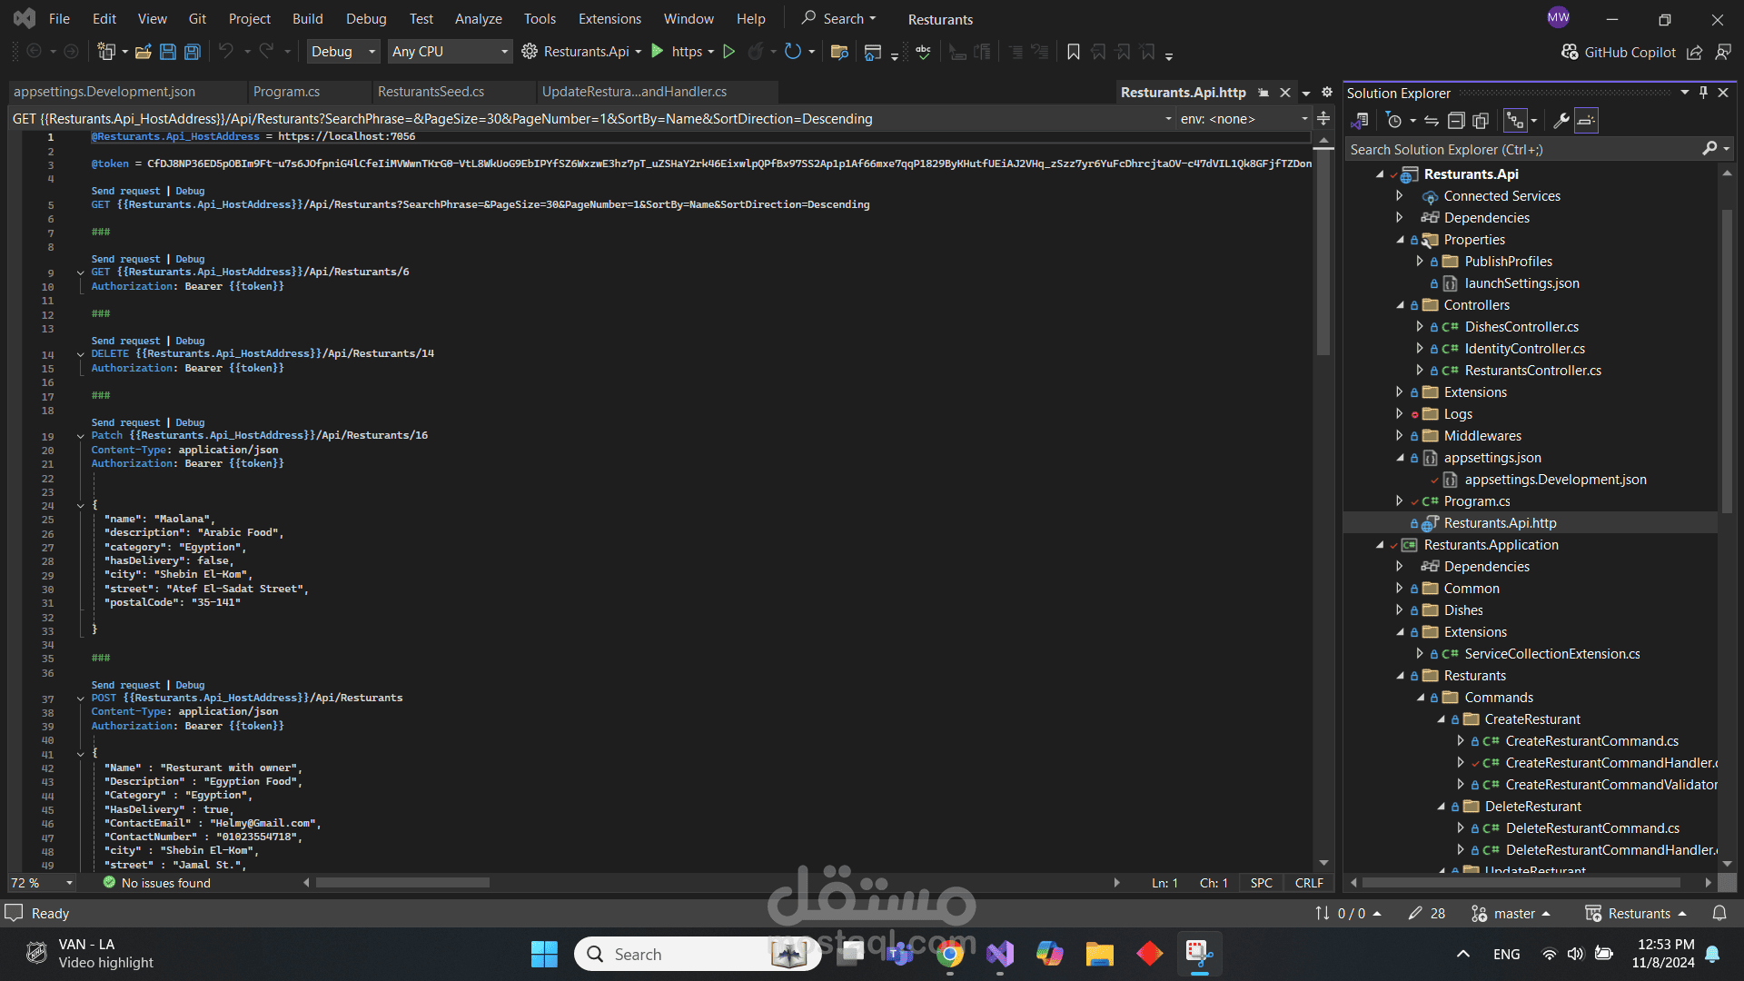Open the Debug configuration dropdown
Screen dimensions: 1744x981
pos(343,52)
